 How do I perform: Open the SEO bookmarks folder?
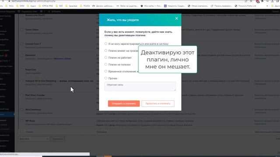point(59,6)
